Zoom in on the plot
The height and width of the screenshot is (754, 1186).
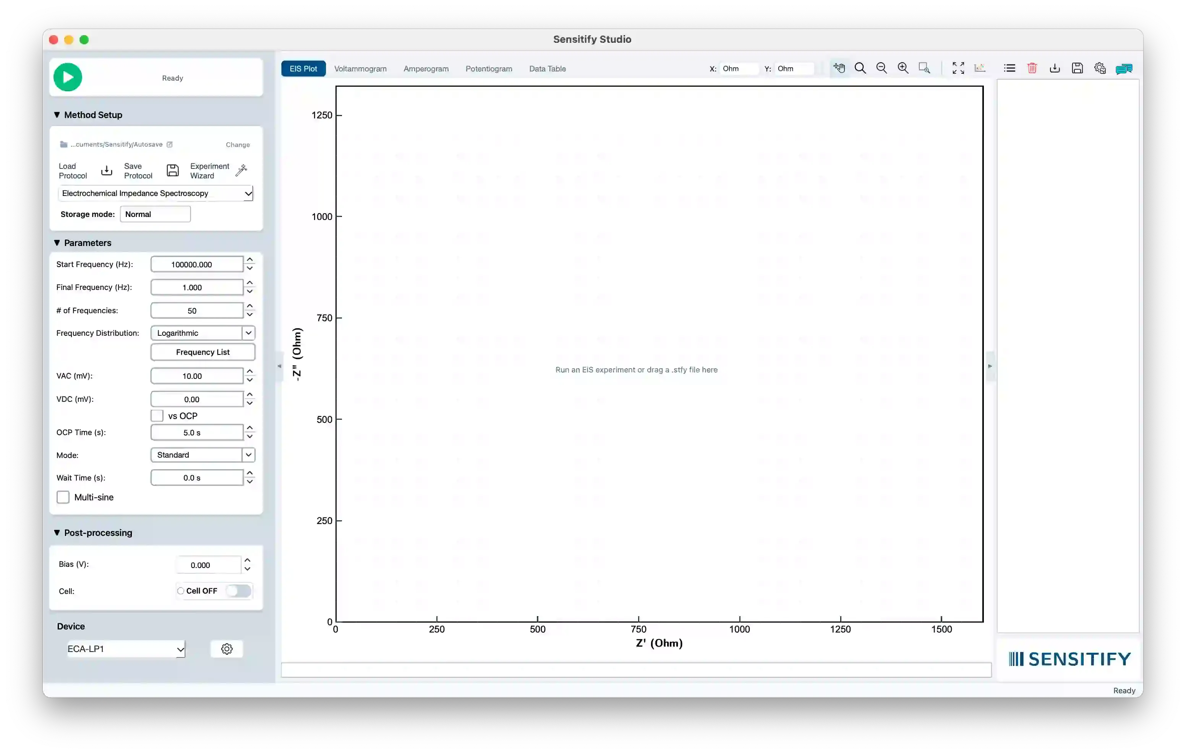[x=903, y=68]
